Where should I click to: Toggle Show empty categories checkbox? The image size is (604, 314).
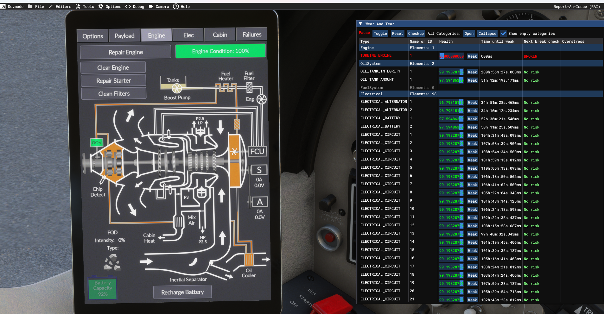pyautogui.click(x=504, y=33)
